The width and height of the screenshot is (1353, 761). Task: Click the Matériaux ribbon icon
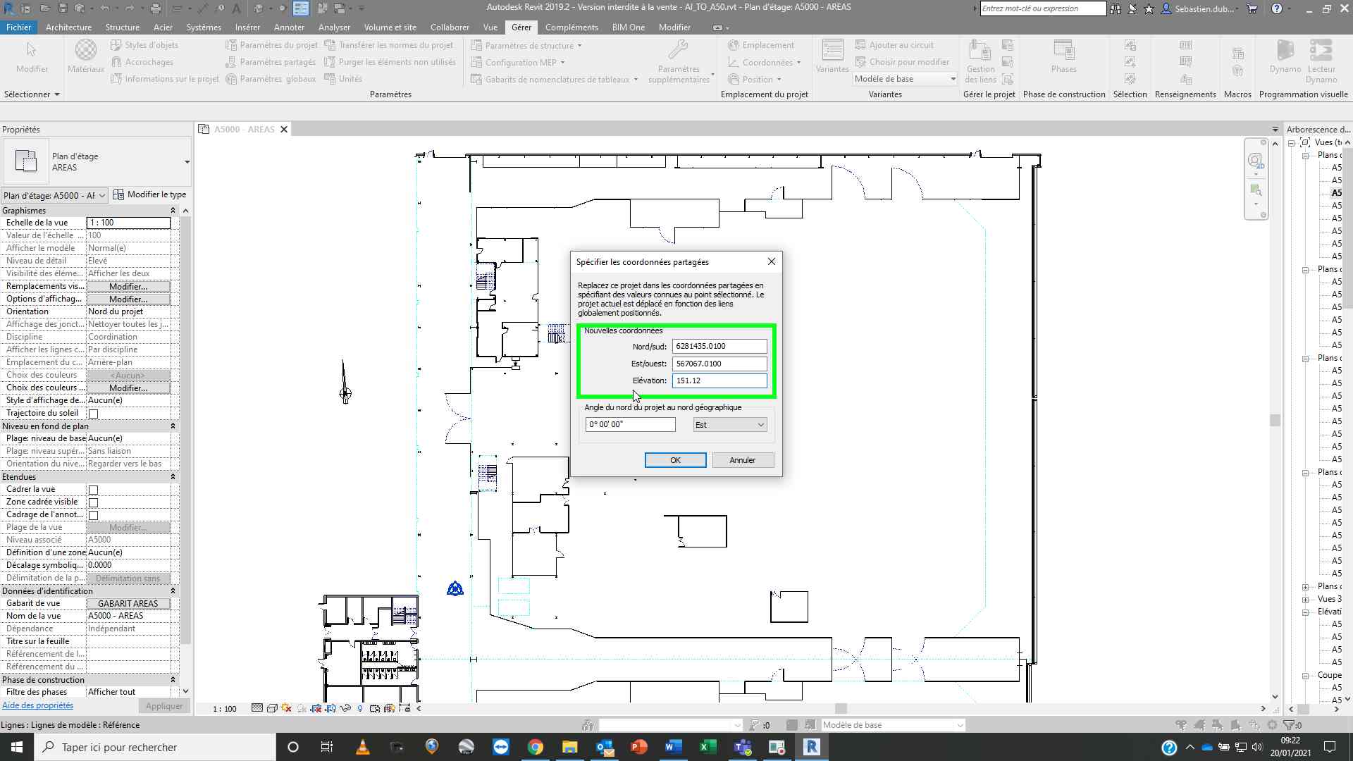click(86, 56)
